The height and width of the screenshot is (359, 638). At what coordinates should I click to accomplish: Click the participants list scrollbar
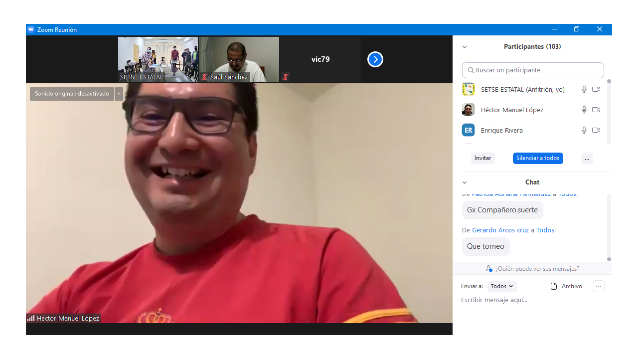[x=609, y=111]
